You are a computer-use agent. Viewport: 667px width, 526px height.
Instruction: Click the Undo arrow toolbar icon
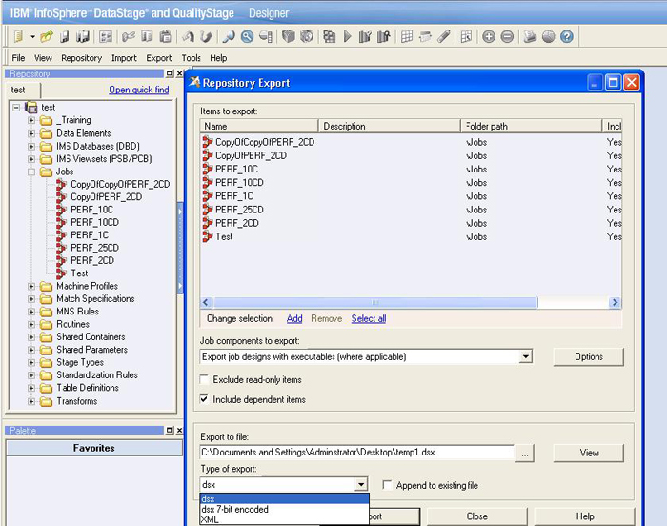pyautogui.click(x=188, y=36)
